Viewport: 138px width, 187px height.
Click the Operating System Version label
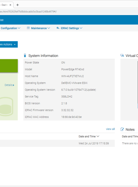point(40,90)
